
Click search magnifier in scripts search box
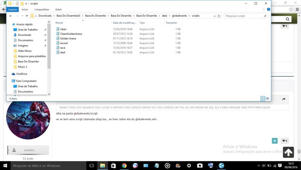tap(265, 16)
